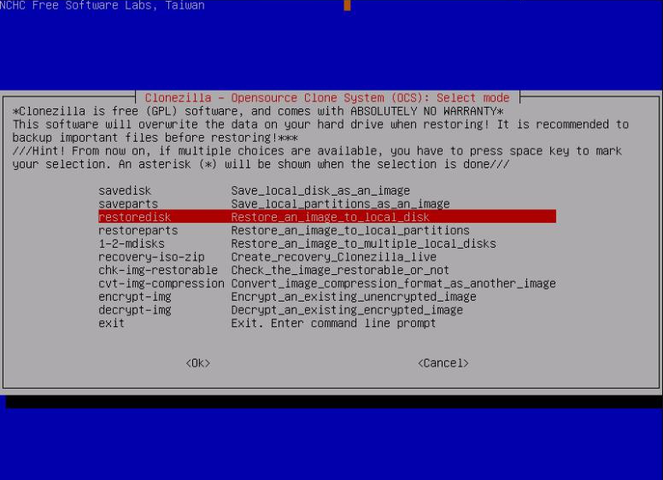The width and height of the screenshot is (663, 480).
Task: Click the Clonezilla Select mode dialog title
Action: (327, 97)
